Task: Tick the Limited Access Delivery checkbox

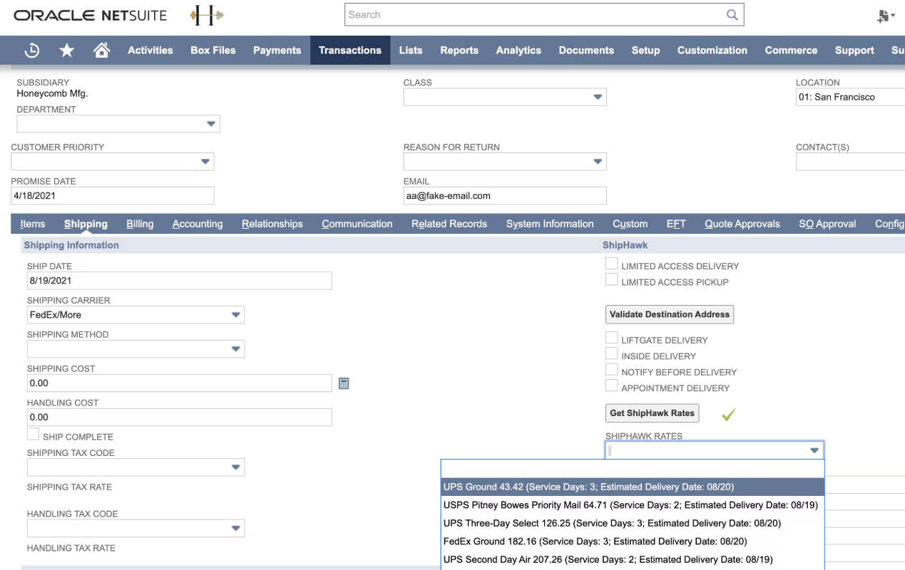Action: (x=611, y=264)
